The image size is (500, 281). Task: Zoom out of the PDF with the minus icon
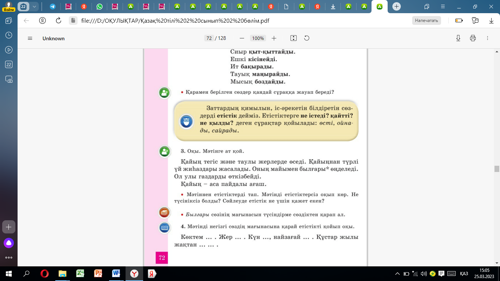coord(242,38)
